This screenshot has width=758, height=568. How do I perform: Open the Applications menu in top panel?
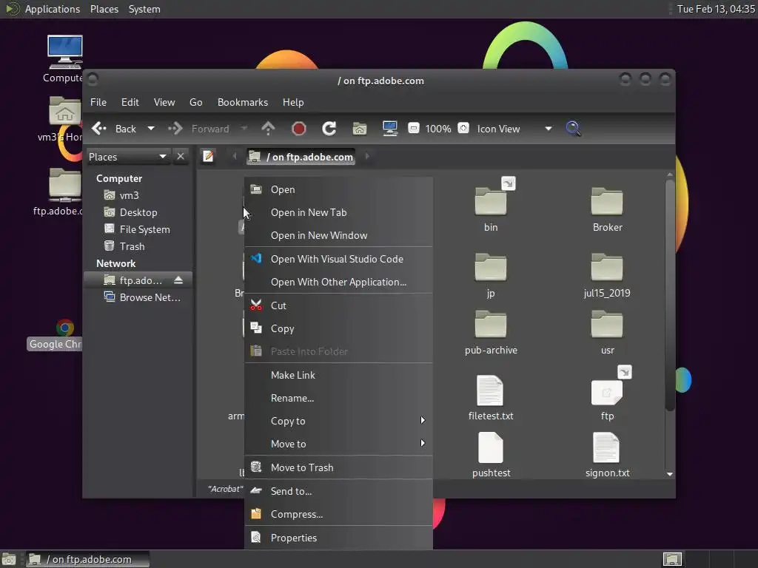pyautogui.click(x=53, y=9)
